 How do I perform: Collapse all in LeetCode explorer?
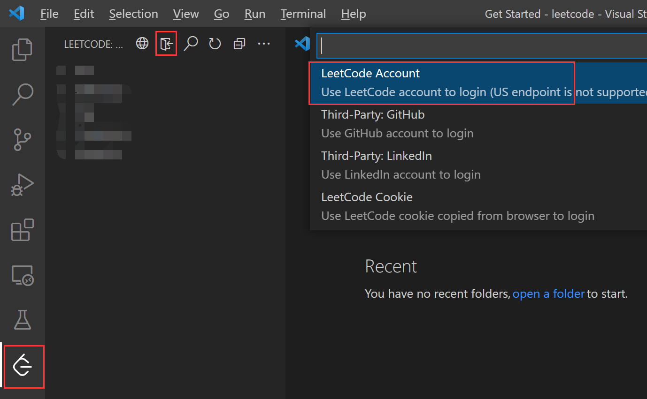coord(239,44)
